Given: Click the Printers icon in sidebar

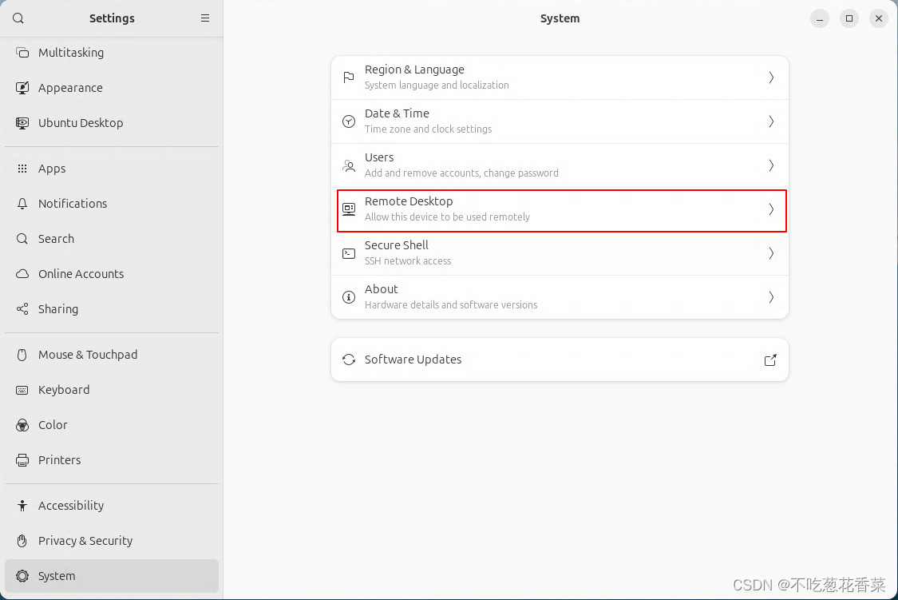Looking at the screenshot, I should (x=22, y=460).
